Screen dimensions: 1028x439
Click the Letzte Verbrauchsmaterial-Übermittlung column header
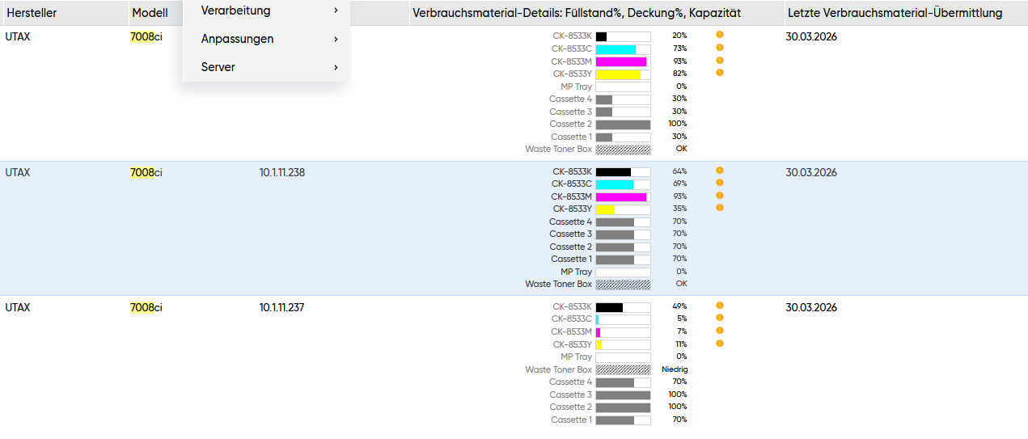[894, 13]
